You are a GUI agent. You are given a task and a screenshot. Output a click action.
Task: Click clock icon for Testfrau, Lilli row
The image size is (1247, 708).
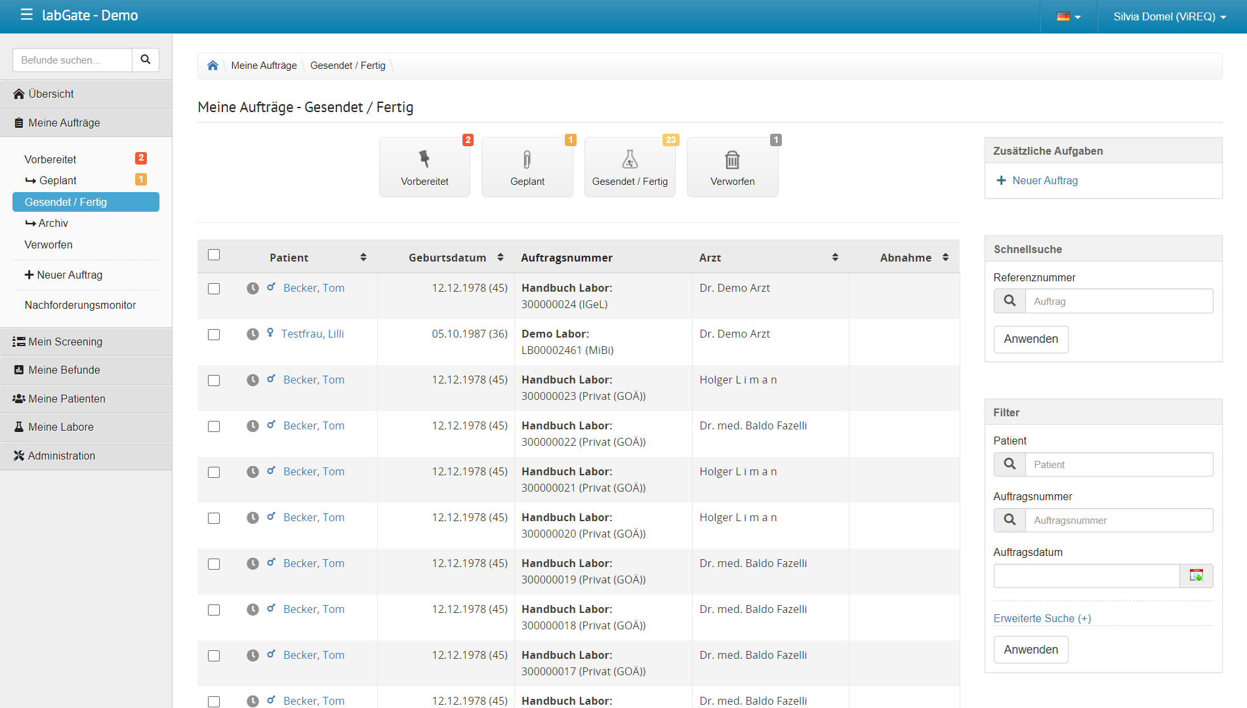tap(253, 334)
